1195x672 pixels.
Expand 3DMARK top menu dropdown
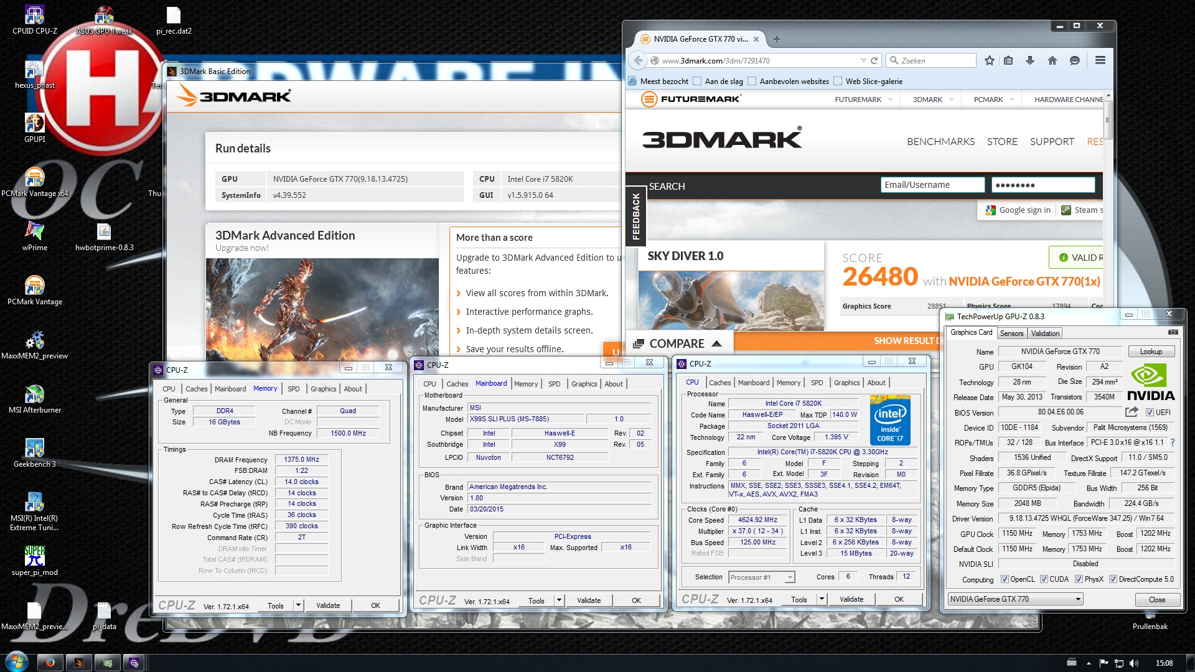pyautogui.click(x=952, y=100)
